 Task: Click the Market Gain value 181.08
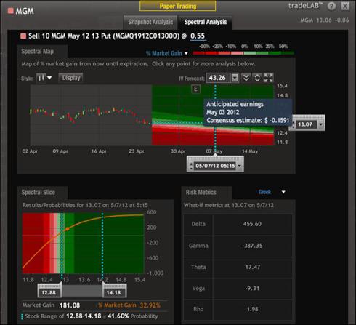(x=70, y=305)
